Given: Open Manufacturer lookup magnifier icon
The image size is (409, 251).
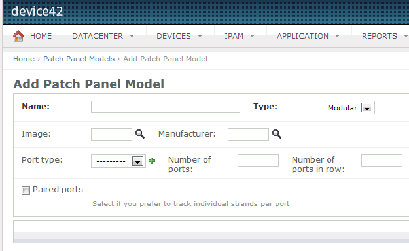Looking at the screenshot, I should click(277, 134).
